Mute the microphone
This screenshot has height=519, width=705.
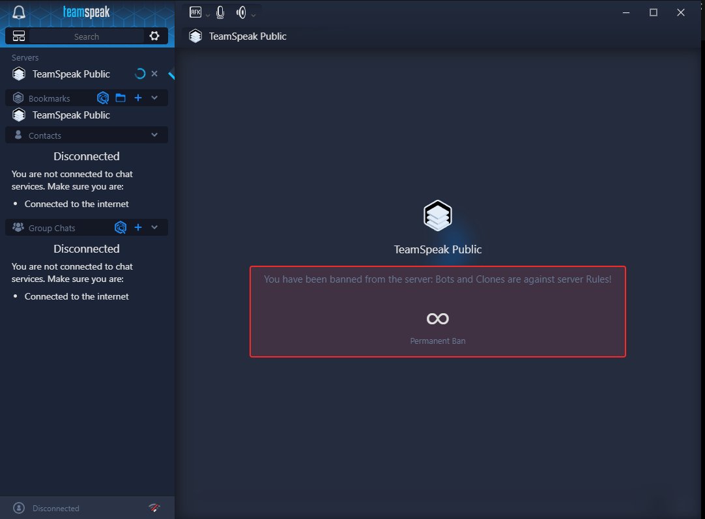click(x=220, y=12)
